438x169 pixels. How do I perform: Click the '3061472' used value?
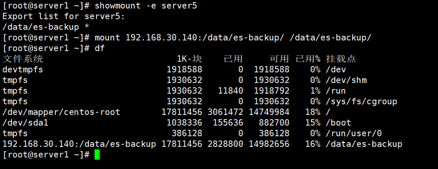pyautogui.click(x=225, y=112)
